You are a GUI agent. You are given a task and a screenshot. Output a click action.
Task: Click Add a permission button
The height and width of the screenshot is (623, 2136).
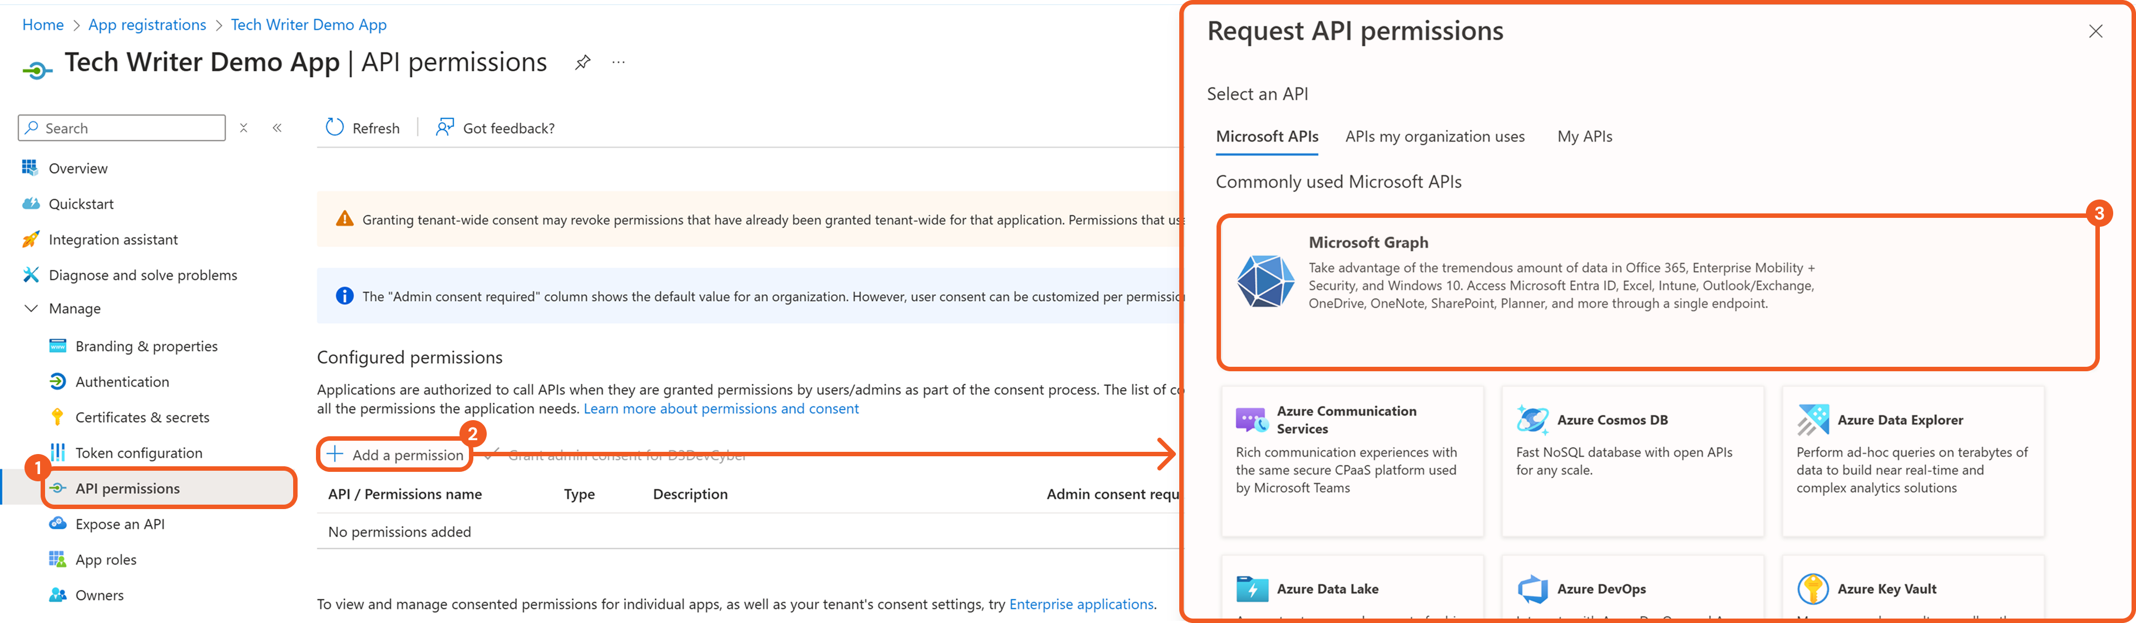click(x=395, y=455)
